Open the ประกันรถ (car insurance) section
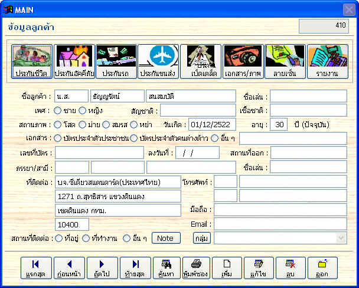Screen dimensions: 359x288 (x=116, y=62)
